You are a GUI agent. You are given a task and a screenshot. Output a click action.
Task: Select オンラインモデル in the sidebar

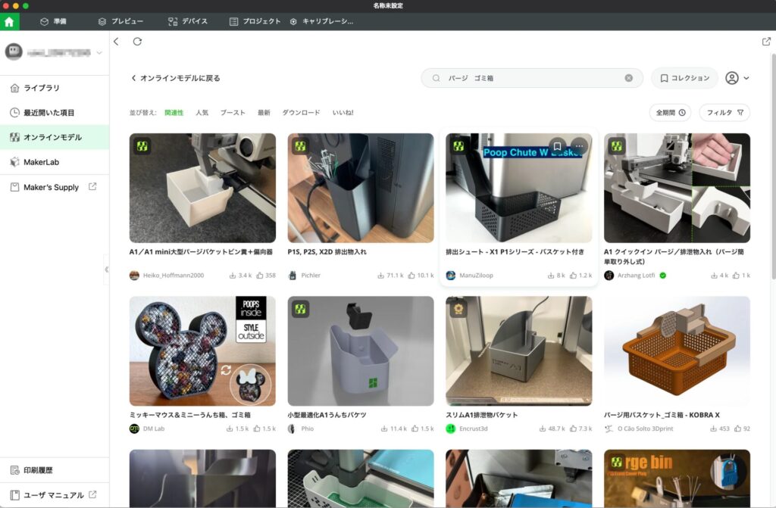click(x=55, y=138)
